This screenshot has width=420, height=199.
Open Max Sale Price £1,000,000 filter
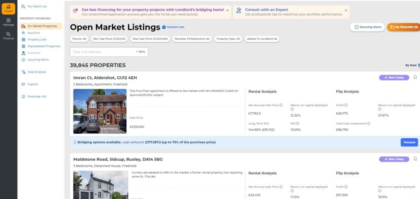click(150, 39)
